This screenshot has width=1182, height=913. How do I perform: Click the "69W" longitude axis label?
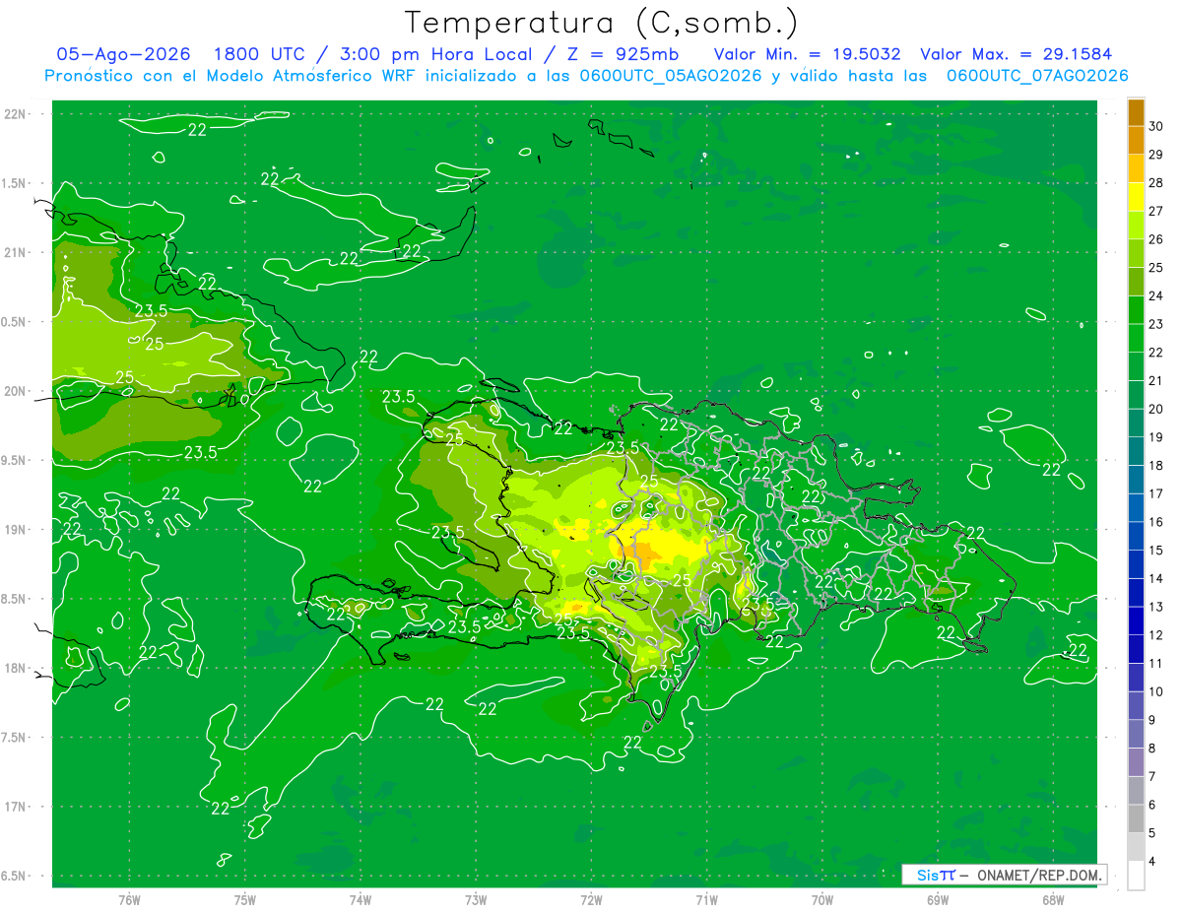[x=938, y=900]
